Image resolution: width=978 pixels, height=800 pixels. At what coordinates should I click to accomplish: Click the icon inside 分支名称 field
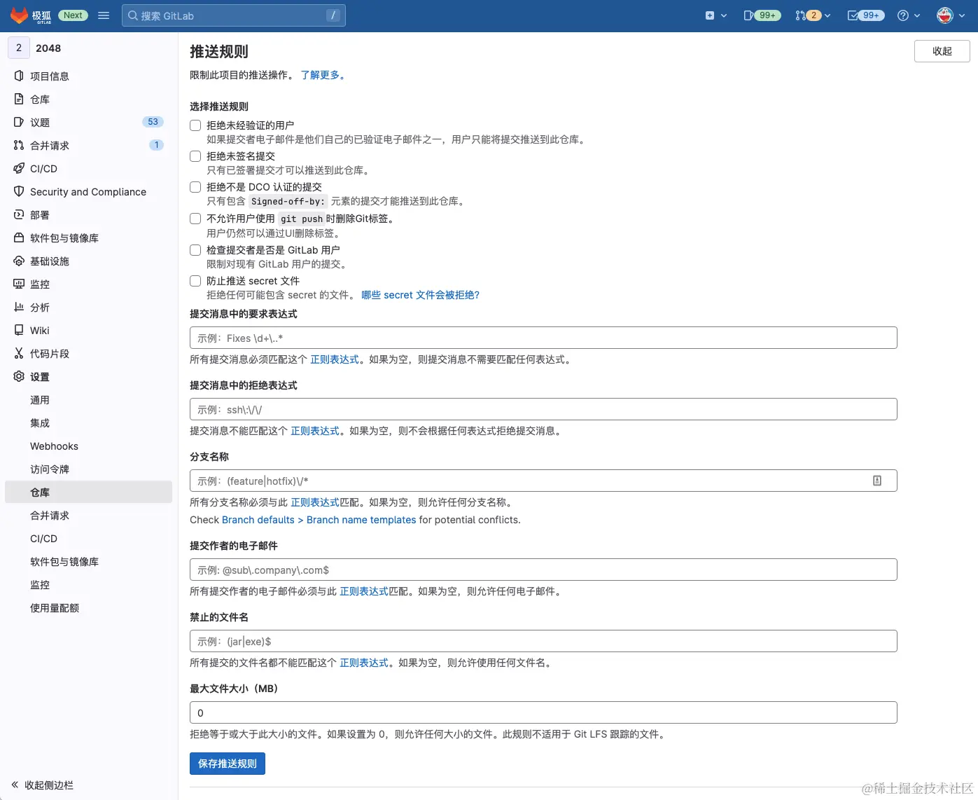click(x=877, y=481)
